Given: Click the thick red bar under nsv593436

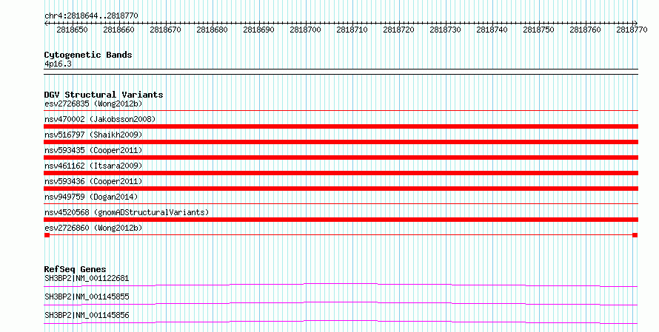Looking at the screenshot, I should click(341, 189).
